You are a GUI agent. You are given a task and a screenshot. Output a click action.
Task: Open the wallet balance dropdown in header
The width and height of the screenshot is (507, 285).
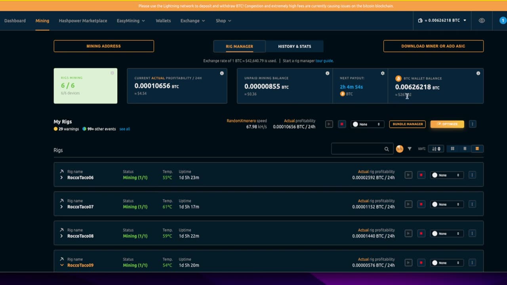(442, 21)
